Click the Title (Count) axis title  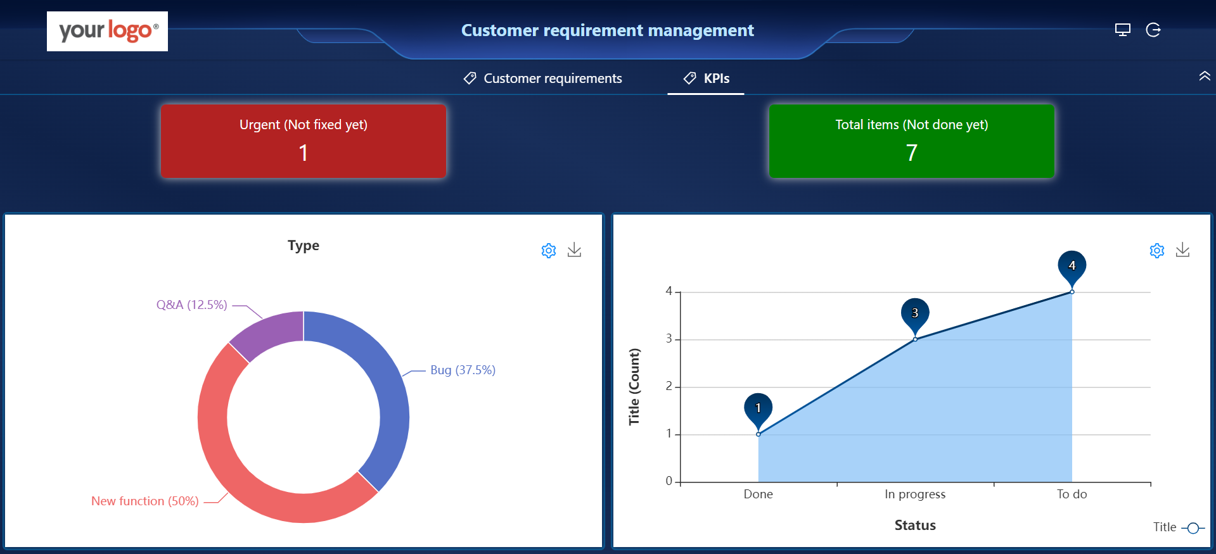click(x=634, y=387)
